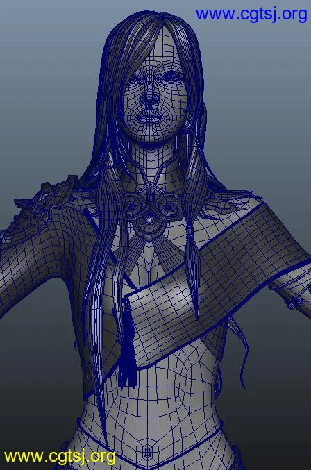Open the yellow www.cgtsj.org watermark link
311x470 pixels.
60,457
